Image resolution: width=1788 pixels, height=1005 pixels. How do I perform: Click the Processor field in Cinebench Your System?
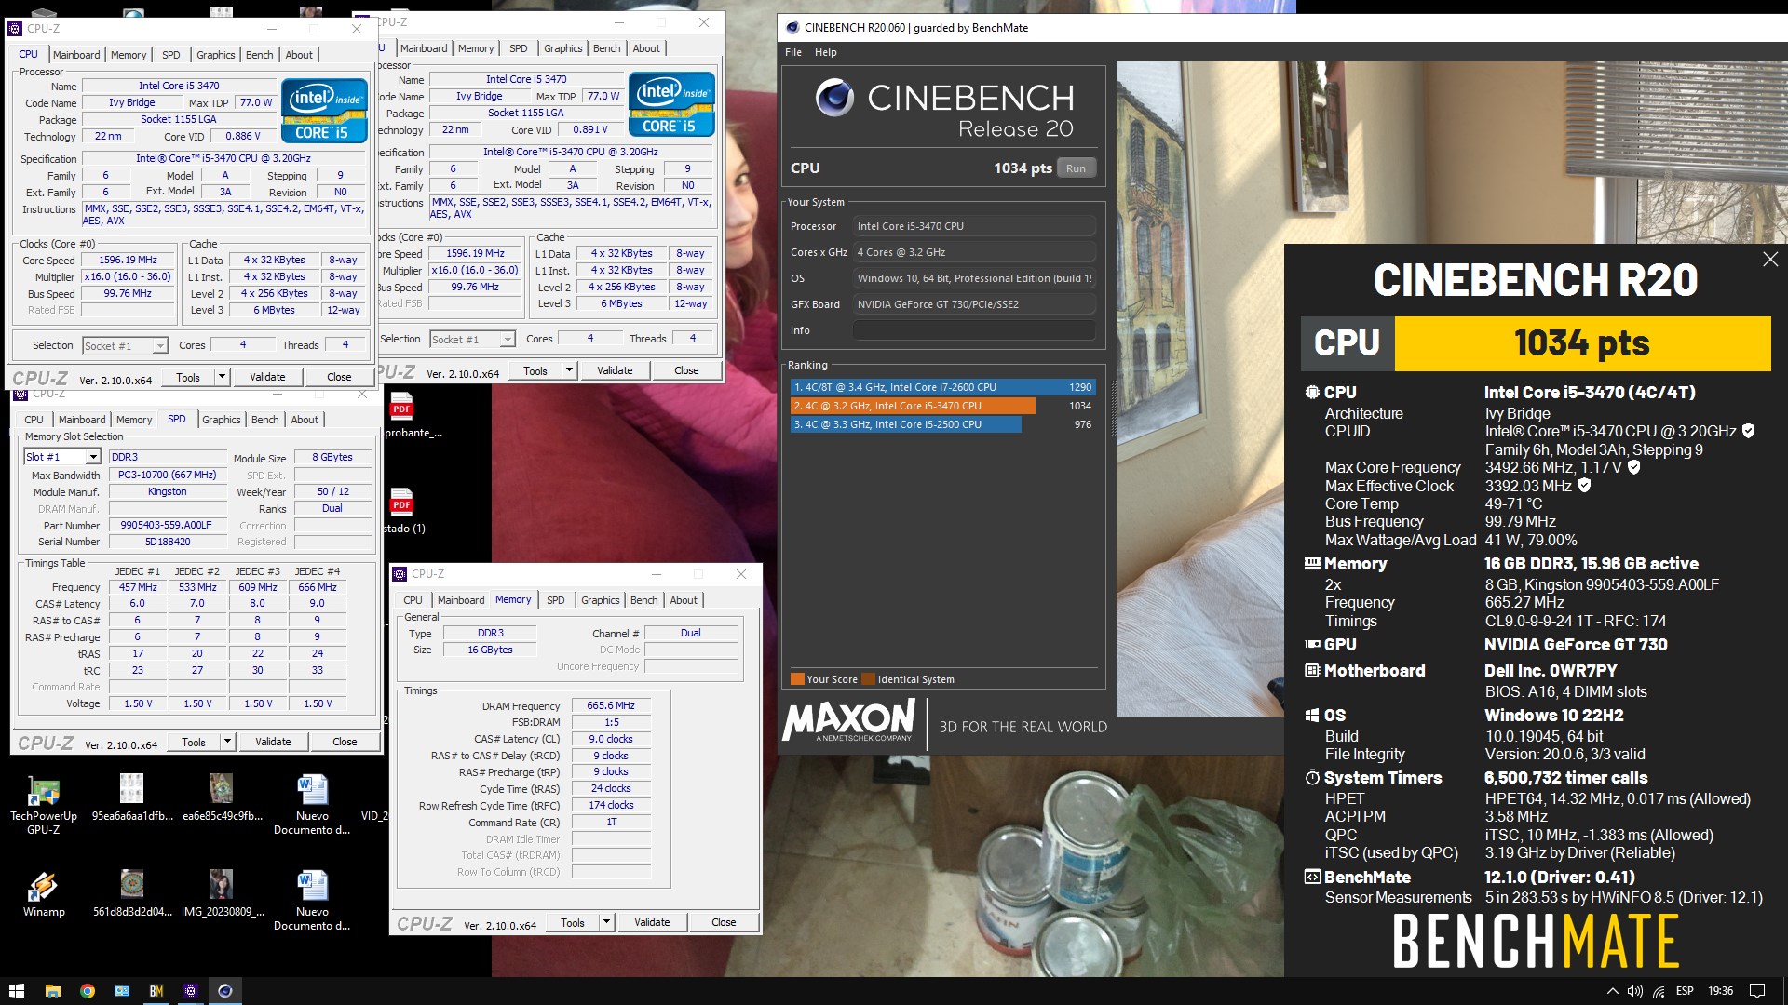(x=974, y=226)
